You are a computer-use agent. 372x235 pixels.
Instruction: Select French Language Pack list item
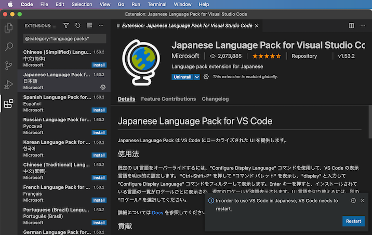[64, 193]
